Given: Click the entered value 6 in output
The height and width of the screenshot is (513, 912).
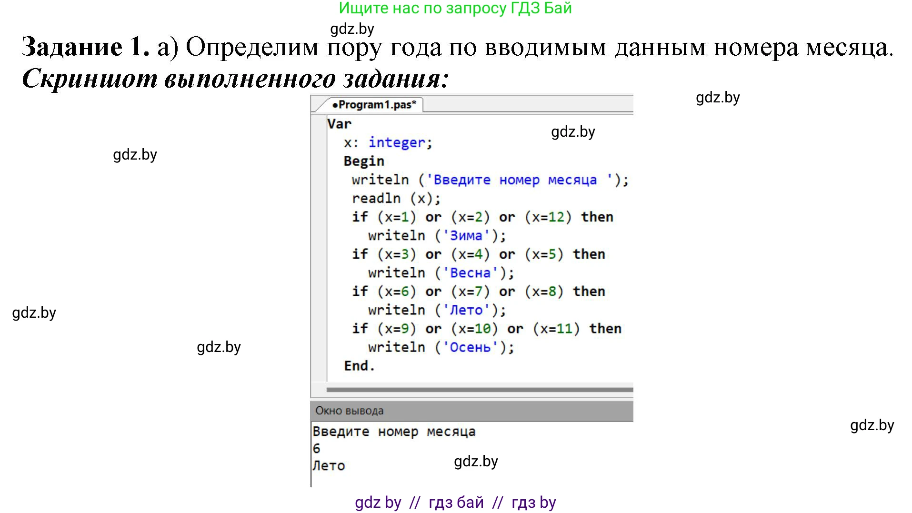Looking at the screenshot, I should click(316, 448).
